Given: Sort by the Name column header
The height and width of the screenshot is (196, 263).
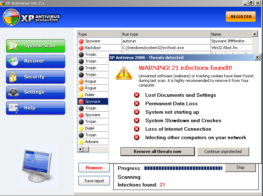Looking at the screenshot, I should tap(231, 34).
